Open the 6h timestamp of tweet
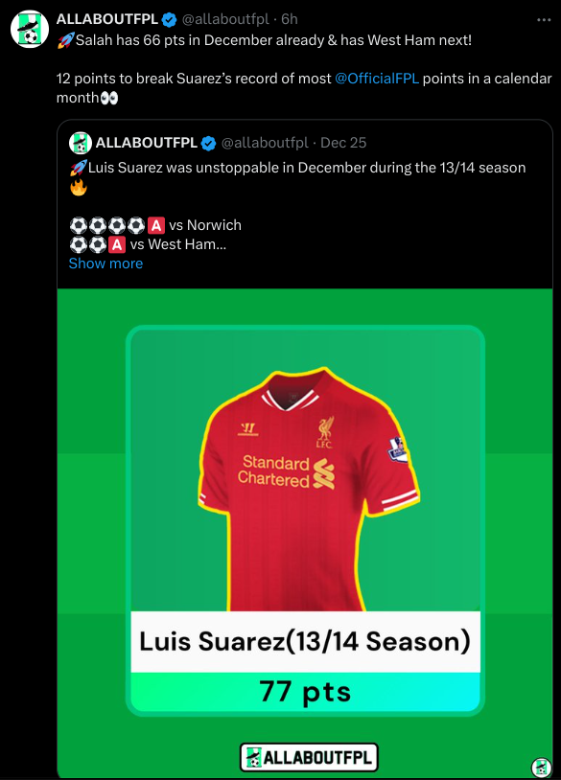561x780 pixels. click(290, 19)
